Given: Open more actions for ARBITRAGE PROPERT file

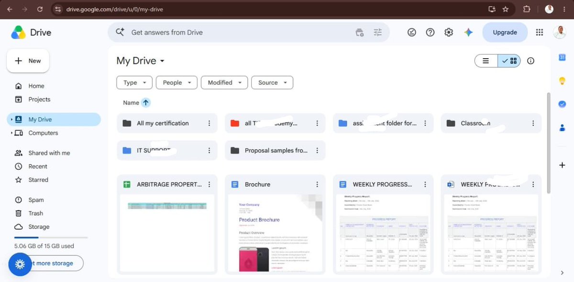Looking at the screenshot, I should [209, 184].
